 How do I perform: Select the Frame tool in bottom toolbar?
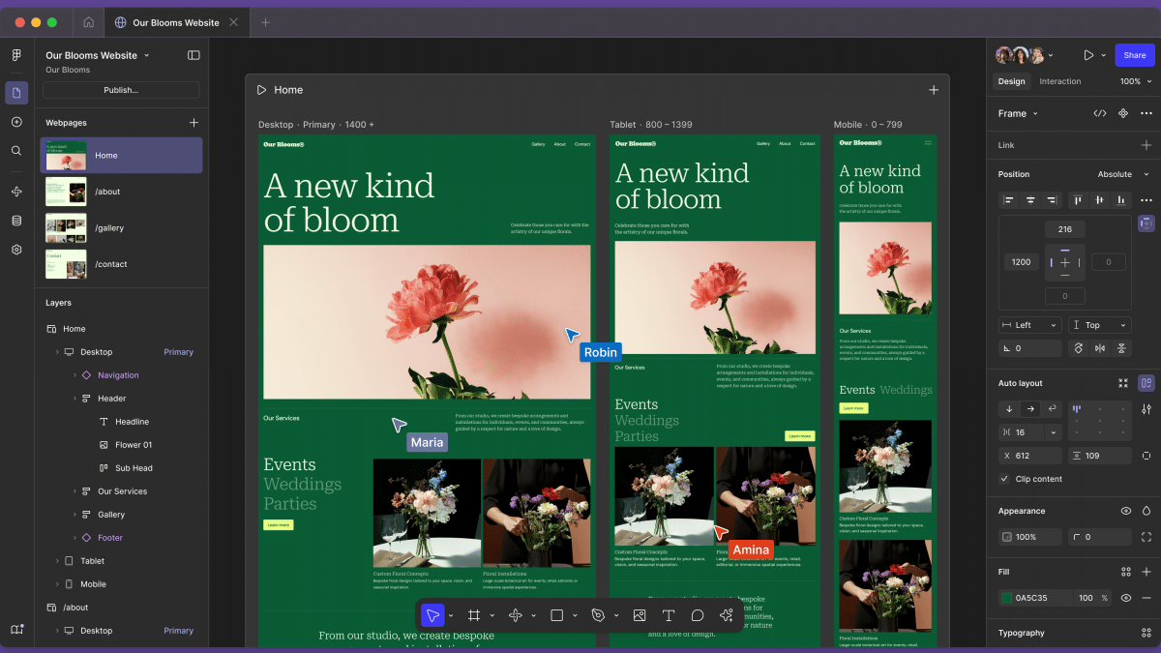474,615
